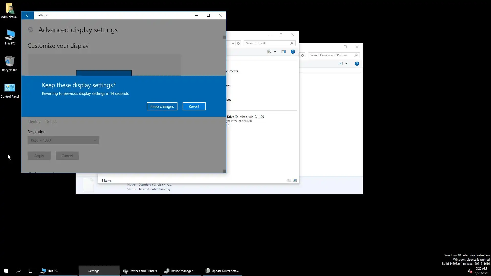Open view dropdown in Devices and Printers
The image size is (491, 276).
click(x=346, y=64)
